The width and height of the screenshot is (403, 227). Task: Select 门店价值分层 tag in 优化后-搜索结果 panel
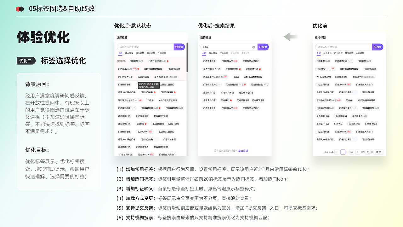click(253, 69)
